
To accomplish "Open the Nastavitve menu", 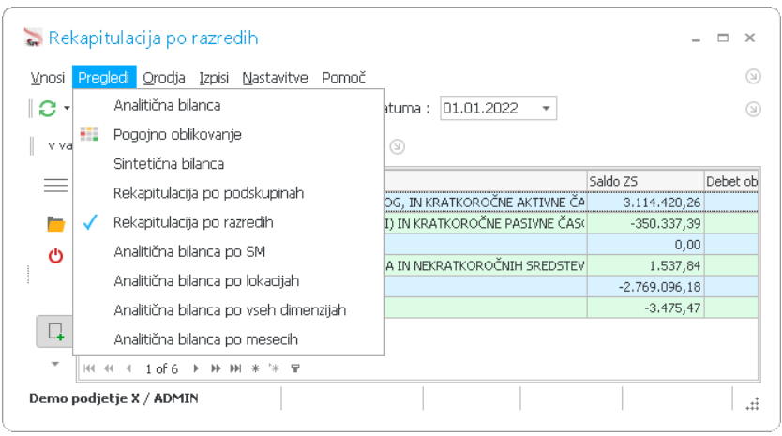I will [275, 77].
